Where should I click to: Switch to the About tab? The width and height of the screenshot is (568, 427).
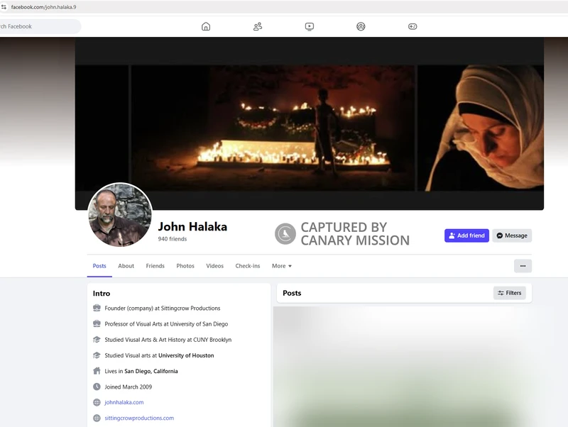coord(126,266)
